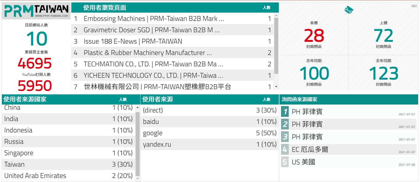Click the India country row
The width and height of the screenshot is (420, 182).
pyautogui.click(x=69, y=119)
